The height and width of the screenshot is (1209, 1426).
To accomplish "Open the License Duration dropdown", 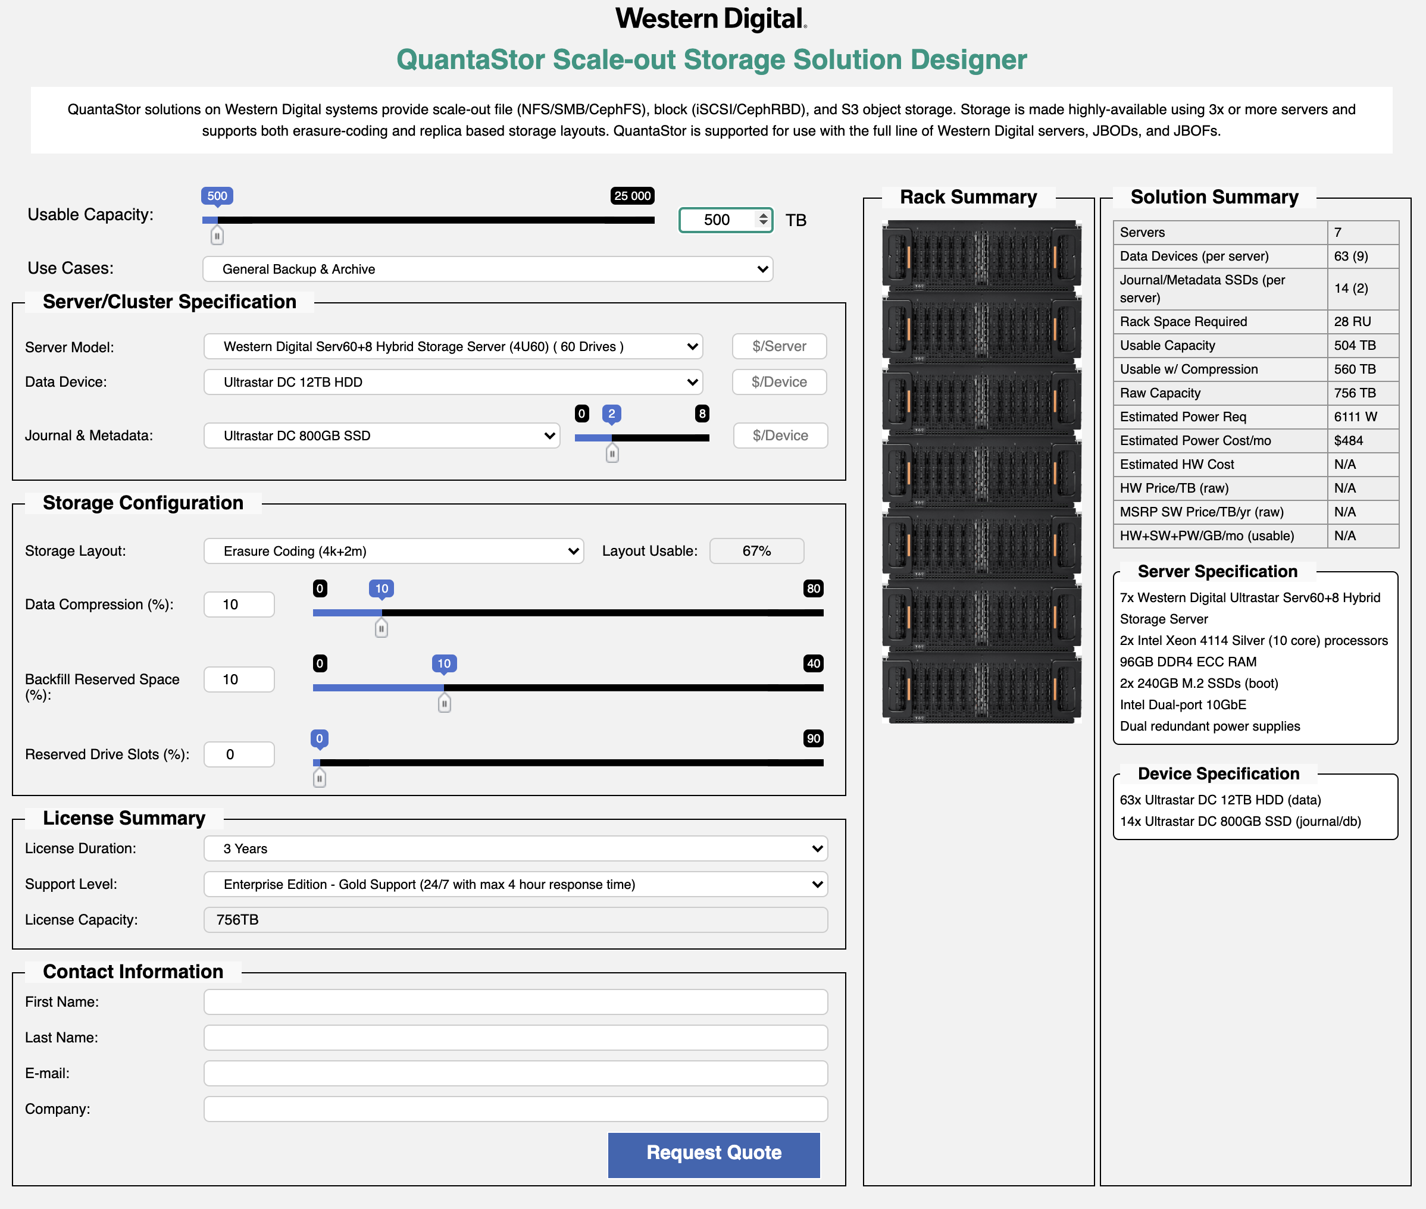I will tap(515, 848).
